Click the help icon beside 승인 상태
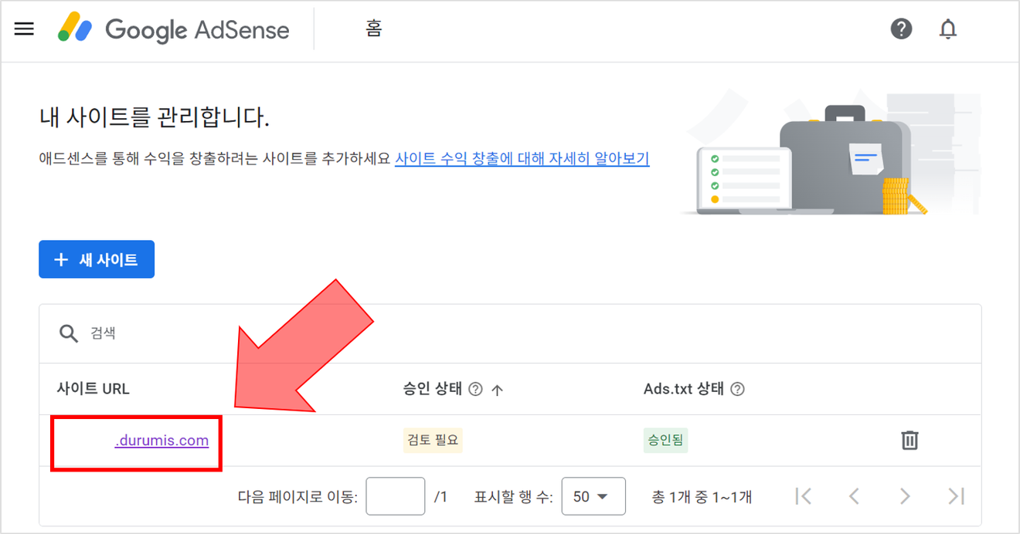This screenshot has height=534, width=1020. tap(476, 389)
